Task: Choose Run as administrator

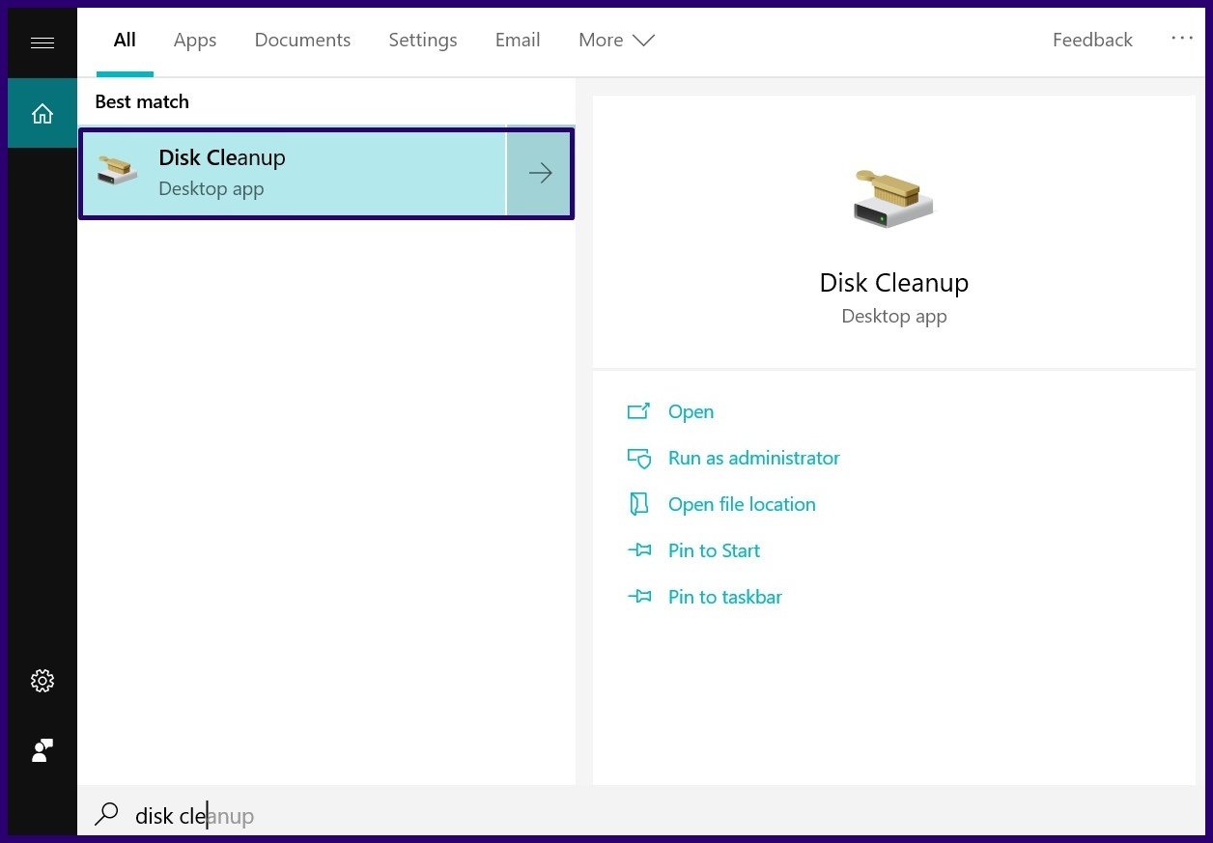Action: click(x=753, y=458)
